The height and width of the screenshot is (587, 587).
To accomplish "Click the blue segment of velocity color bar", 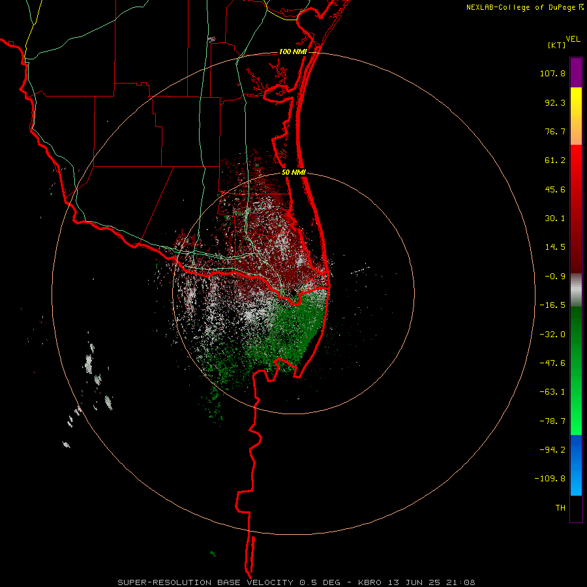I will tap(576, 465).
